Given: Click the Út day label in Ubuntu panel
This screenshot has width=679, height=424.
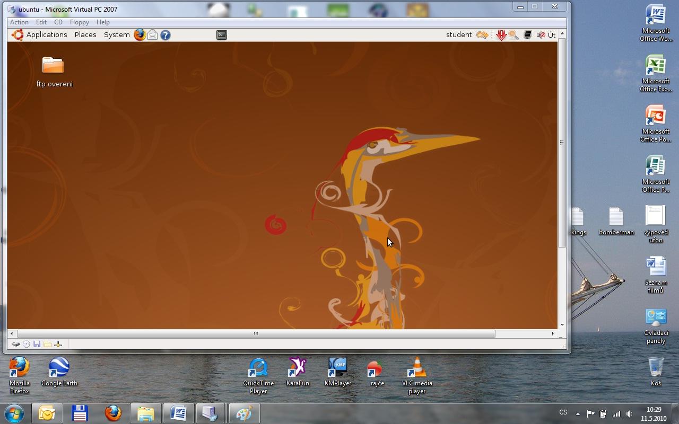Looking at the screenshot, I should 552,35.
